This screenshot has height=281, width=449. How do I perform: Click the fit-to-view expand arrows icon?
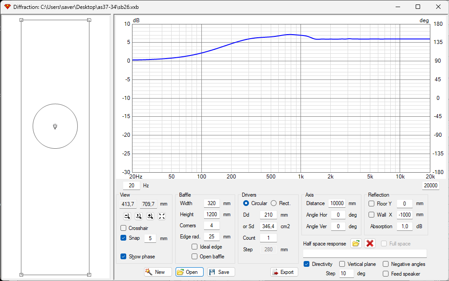pyautogui.click(x=162, y=216)
